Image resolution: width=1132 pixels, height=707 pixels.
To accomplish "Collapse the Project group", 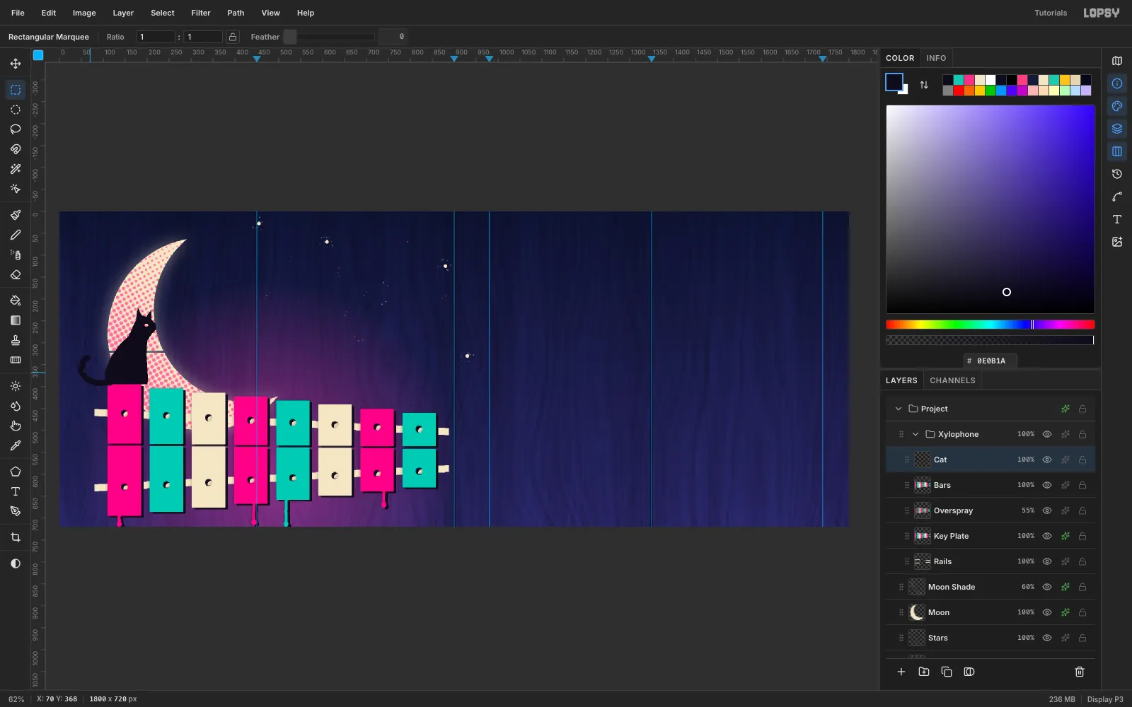I will point(899,409).
